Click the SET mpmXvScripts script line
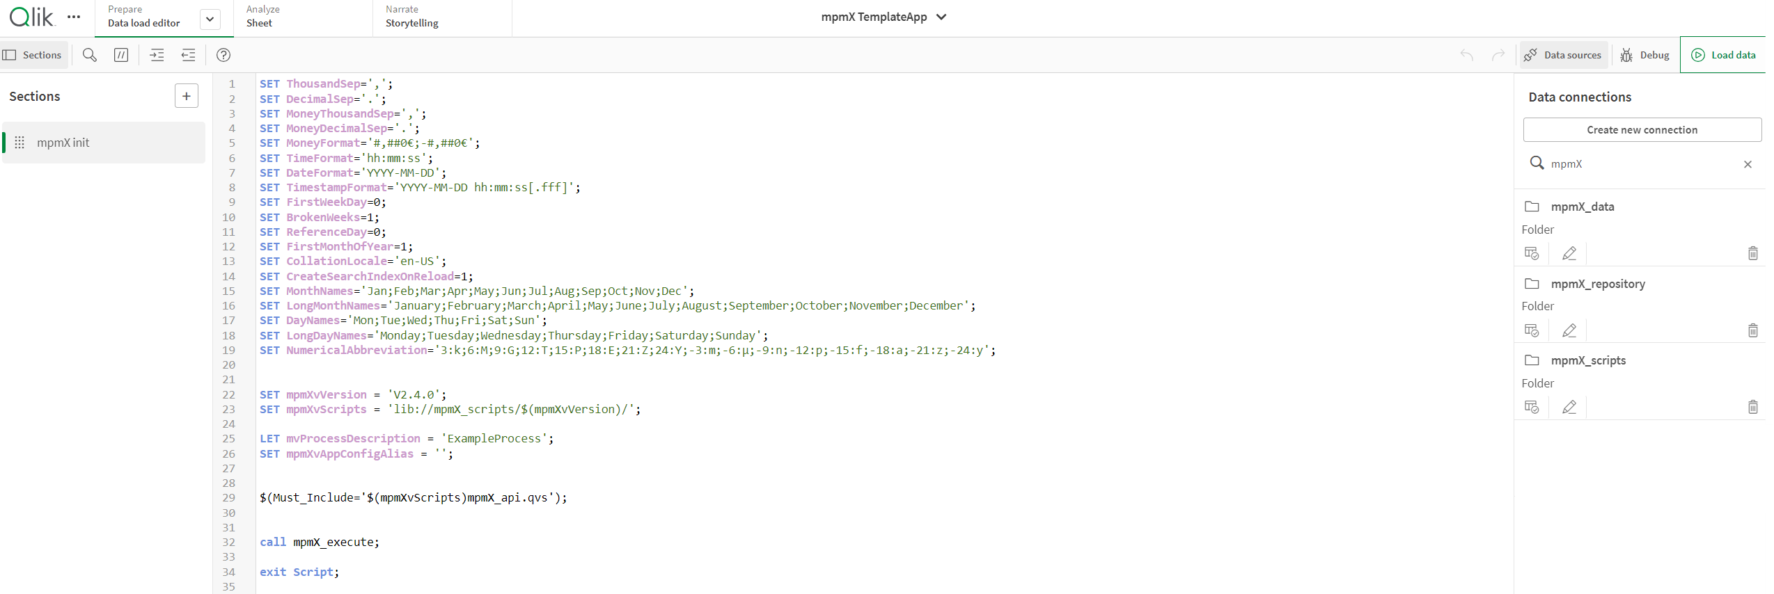Image resolution: width=1774 pixels, height=594 pixels. (450, 410)
